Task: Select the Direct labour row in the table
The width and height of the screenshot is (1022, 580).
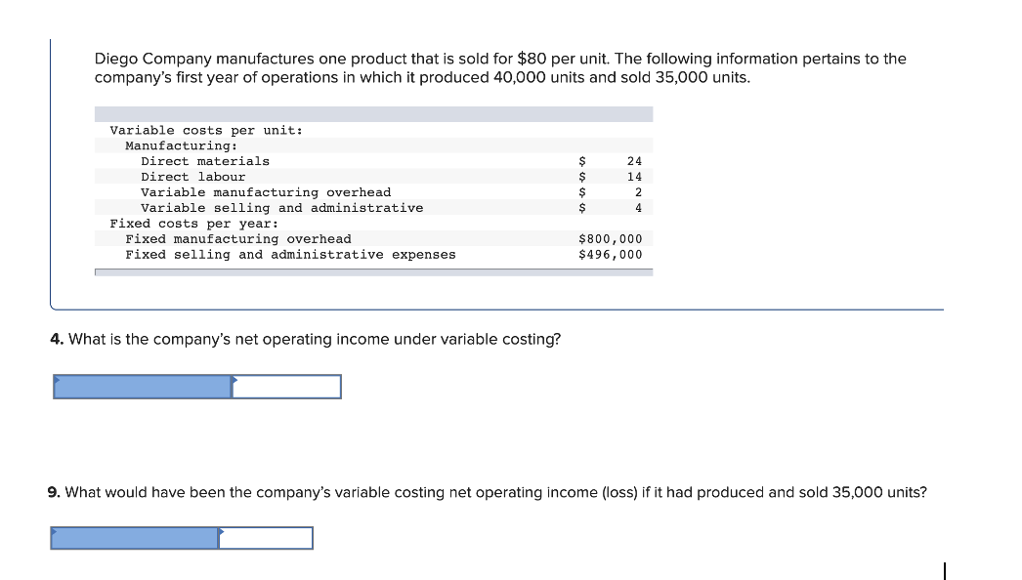Action: coord(373,177)
